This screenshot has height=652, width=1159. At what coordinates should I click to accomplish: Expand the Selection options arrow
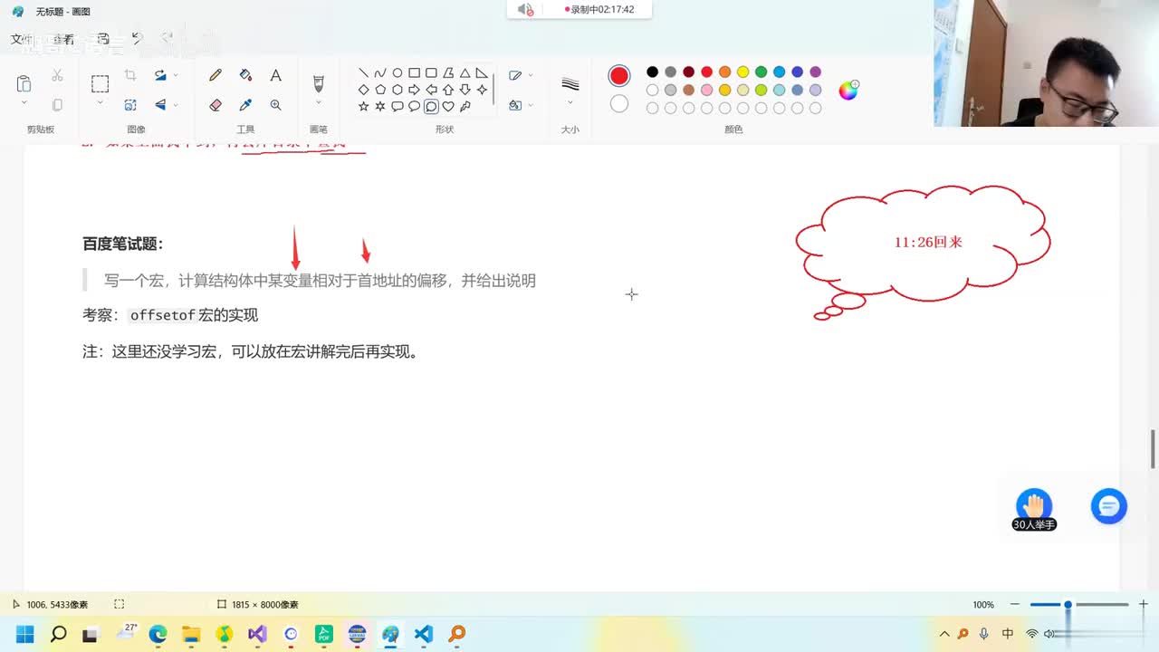coord(100,102)
